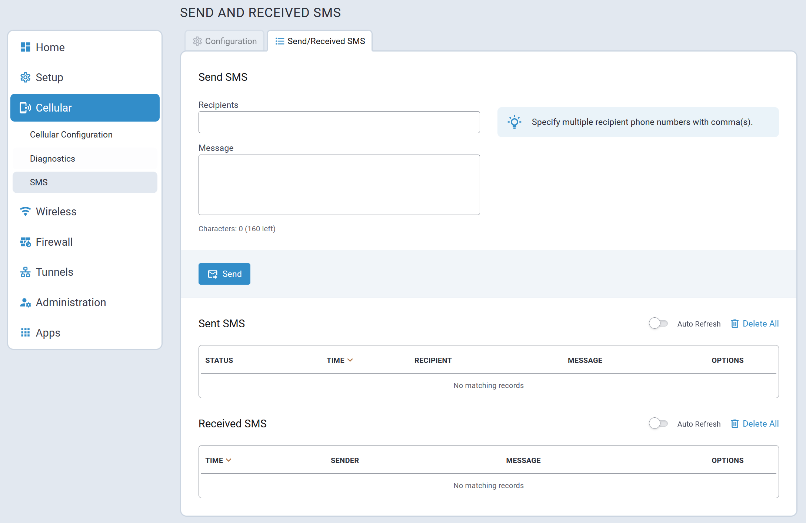
Task: Open Diagnostics submenu item
Action: [x=53, y=159]
